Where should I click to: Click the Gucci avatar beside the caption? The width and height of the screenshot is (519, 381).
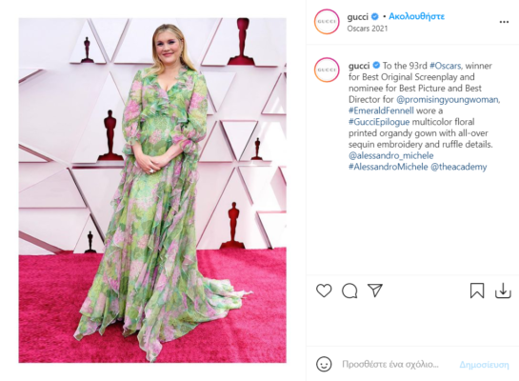click(x=327, y=70)
